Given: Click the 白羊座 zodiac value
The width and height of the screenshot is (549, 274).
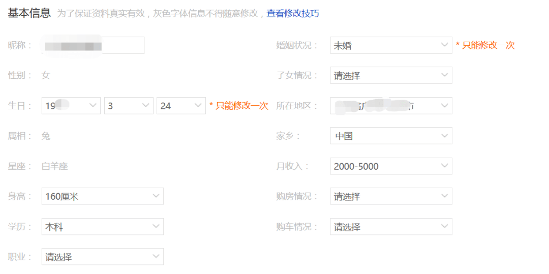Looking at the screenshot, I should pos(54,166).
